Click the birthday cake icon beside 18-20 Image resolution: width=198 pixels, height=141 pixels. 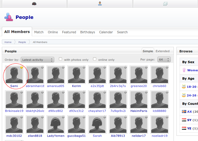184,87
